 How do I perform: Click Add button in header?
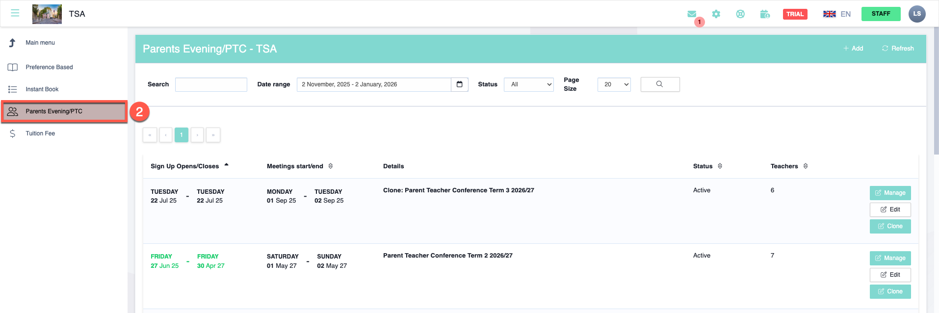[x=853, y=49]
